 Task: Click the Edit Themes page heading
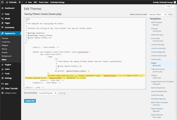click(33, 9)
